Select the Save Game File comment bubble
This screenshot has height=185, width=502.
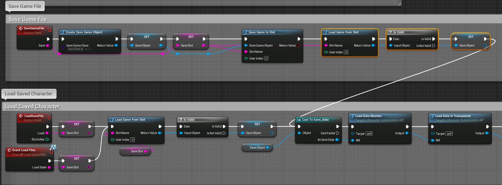25,6
